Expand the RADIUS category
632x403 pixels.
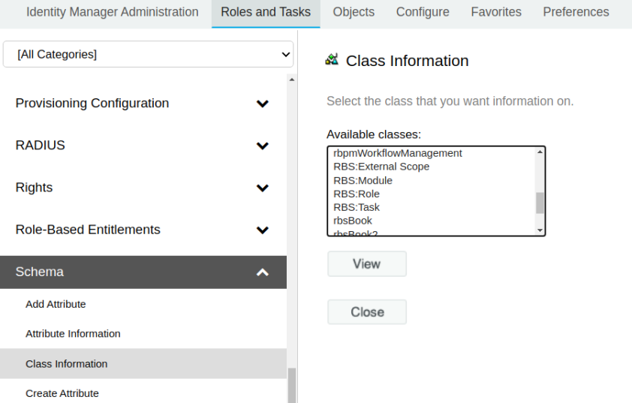(262, 146)
